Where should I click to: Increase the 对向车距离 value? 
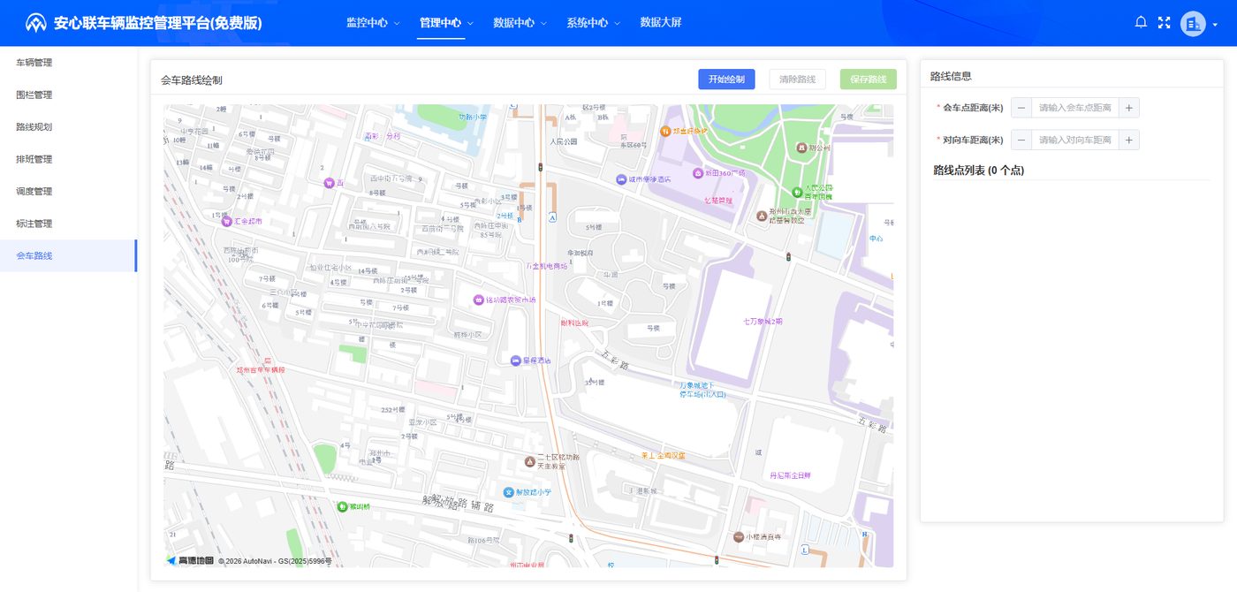pos(1129,140)
